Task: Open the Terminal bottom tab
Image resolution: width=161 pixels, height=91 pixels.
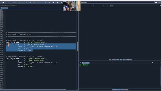Action: point(126,90)
